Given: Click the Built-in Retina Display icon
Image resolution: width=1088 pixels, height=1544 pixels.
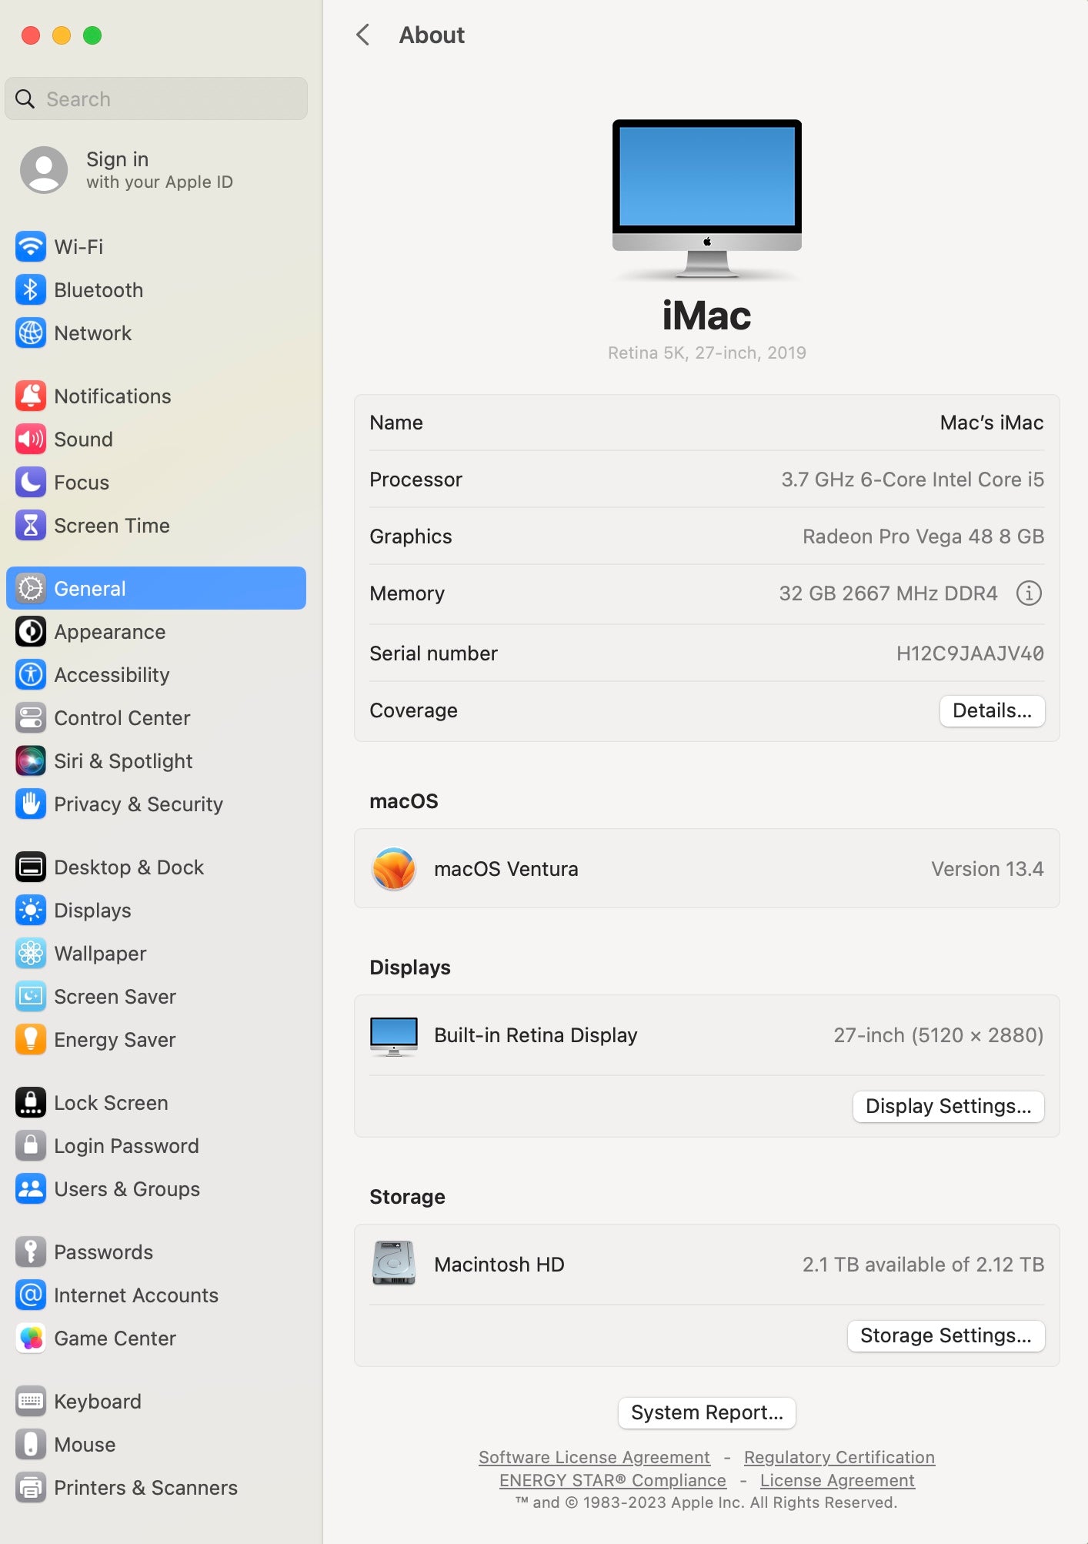Looking at the screenshot, I should tap(394, 1036).
